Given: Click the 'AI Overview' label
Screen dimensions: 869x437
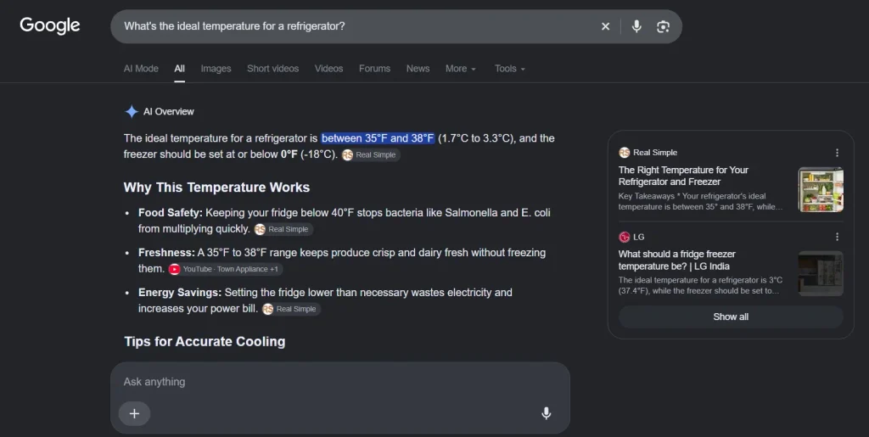Looking at the screenshot, I should click(169, 111).
